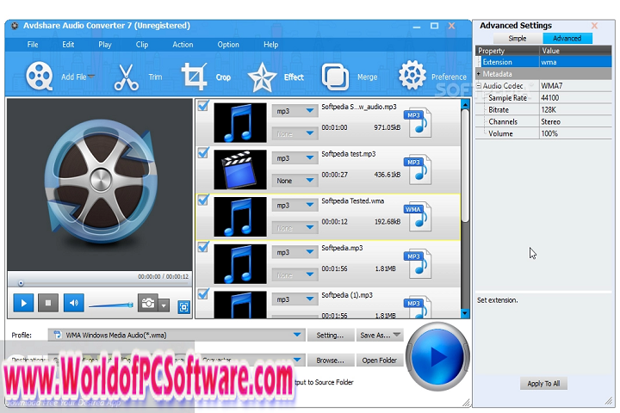Click the Open Folder button
This screenshot has width=620, height=413.
point(380,360)
